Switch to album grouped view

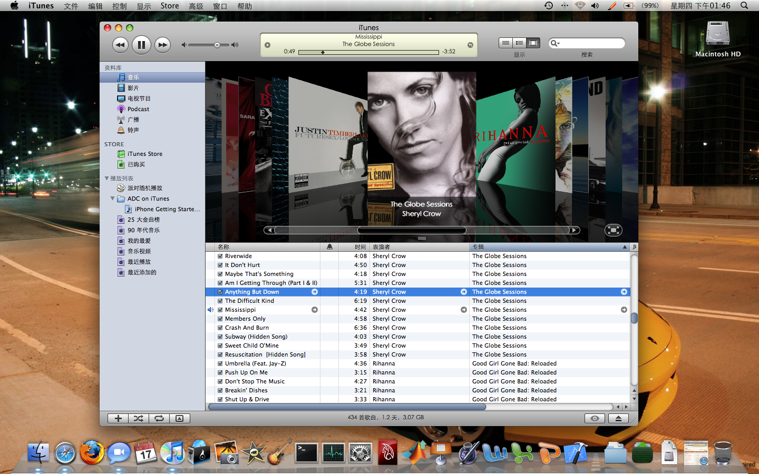pyautogui.click(x=519, y=43)
